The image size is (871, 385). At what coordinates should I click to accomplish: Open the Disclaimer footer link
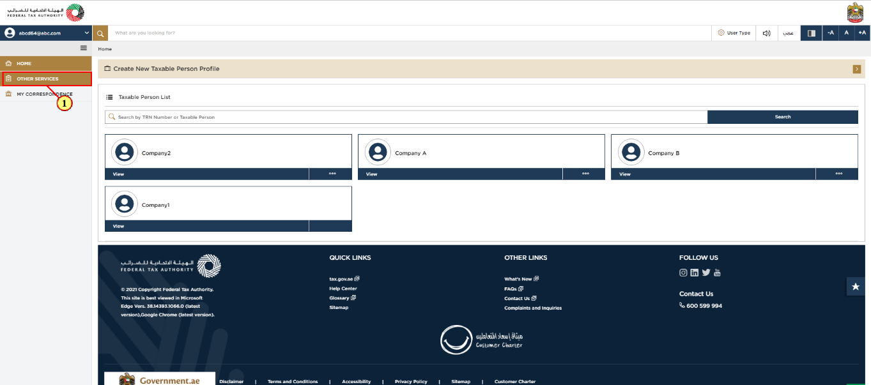231,382
